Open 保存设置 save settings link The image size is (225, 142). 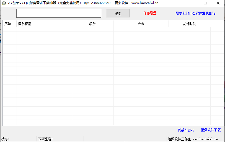(150, 13)
